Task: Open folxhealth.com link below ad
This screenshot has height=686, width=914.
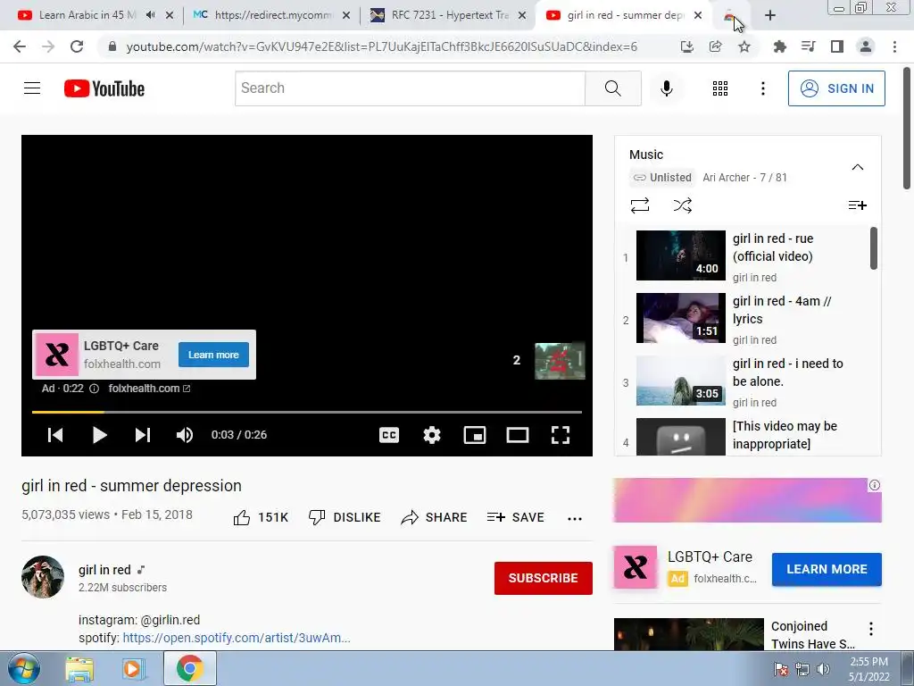Action: (149, 389)
